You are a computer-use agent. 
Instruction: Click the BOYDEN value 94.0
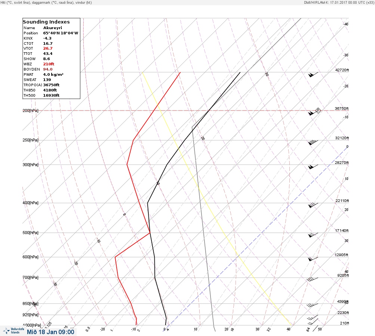[x=47, y=69]
